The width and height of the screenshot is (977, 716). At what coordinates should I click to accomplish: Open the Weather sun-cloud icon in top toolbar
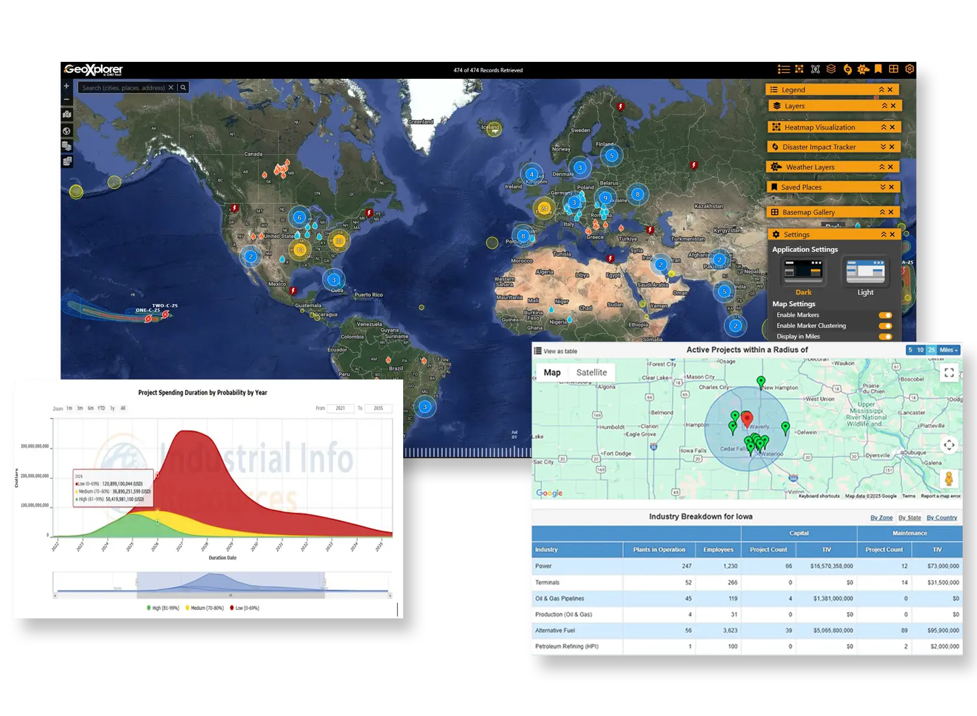tap(863, 69)
